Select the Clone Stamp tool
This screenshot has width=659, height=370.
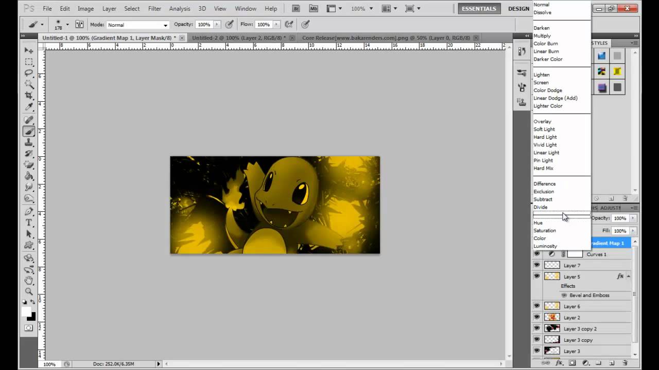click(x=29, y=142)
